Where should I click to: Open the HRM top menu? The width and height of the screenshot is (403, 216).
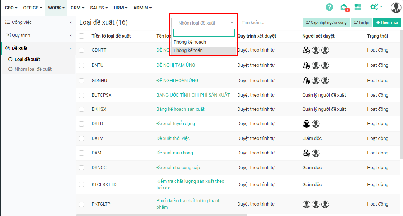click(x=121, y=8)
